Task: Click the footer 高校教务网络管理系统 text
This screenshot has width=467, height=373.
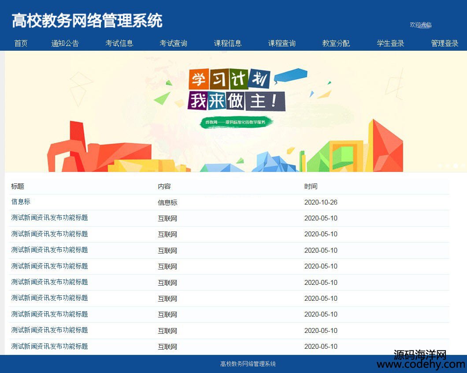Action: [248, 364]
